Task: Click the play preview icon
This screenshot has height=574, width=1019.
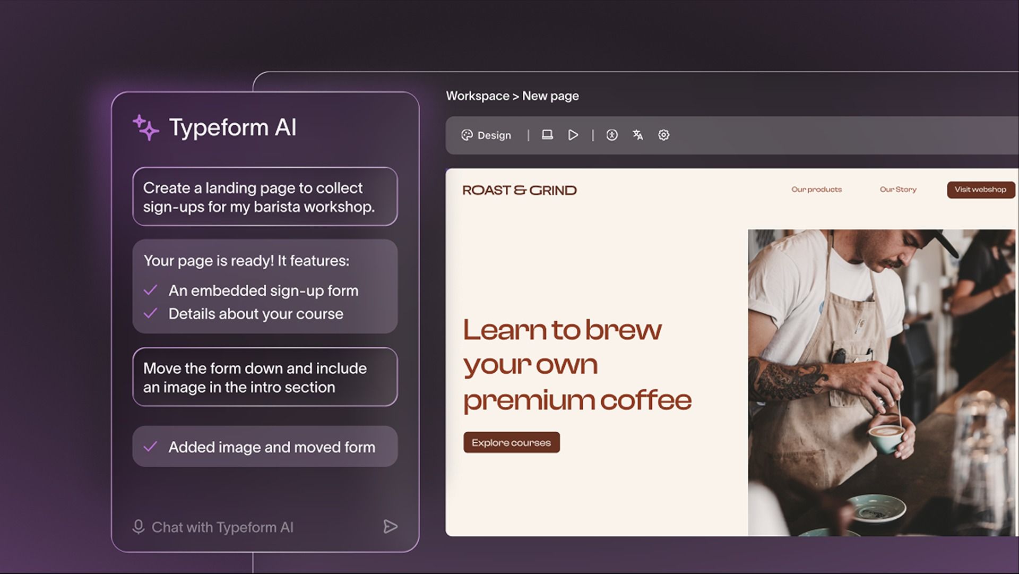Action: click(573, 135)
